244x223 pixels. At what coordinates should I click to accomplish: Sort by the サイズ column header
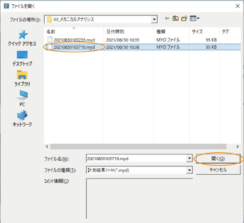[205, 31]
